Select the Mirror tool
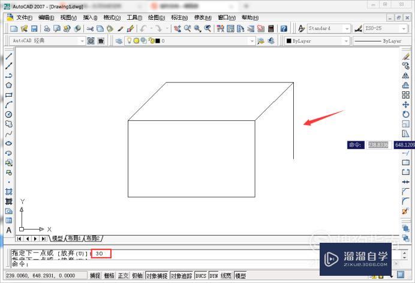415x283 pixels. tap(406, 76)
